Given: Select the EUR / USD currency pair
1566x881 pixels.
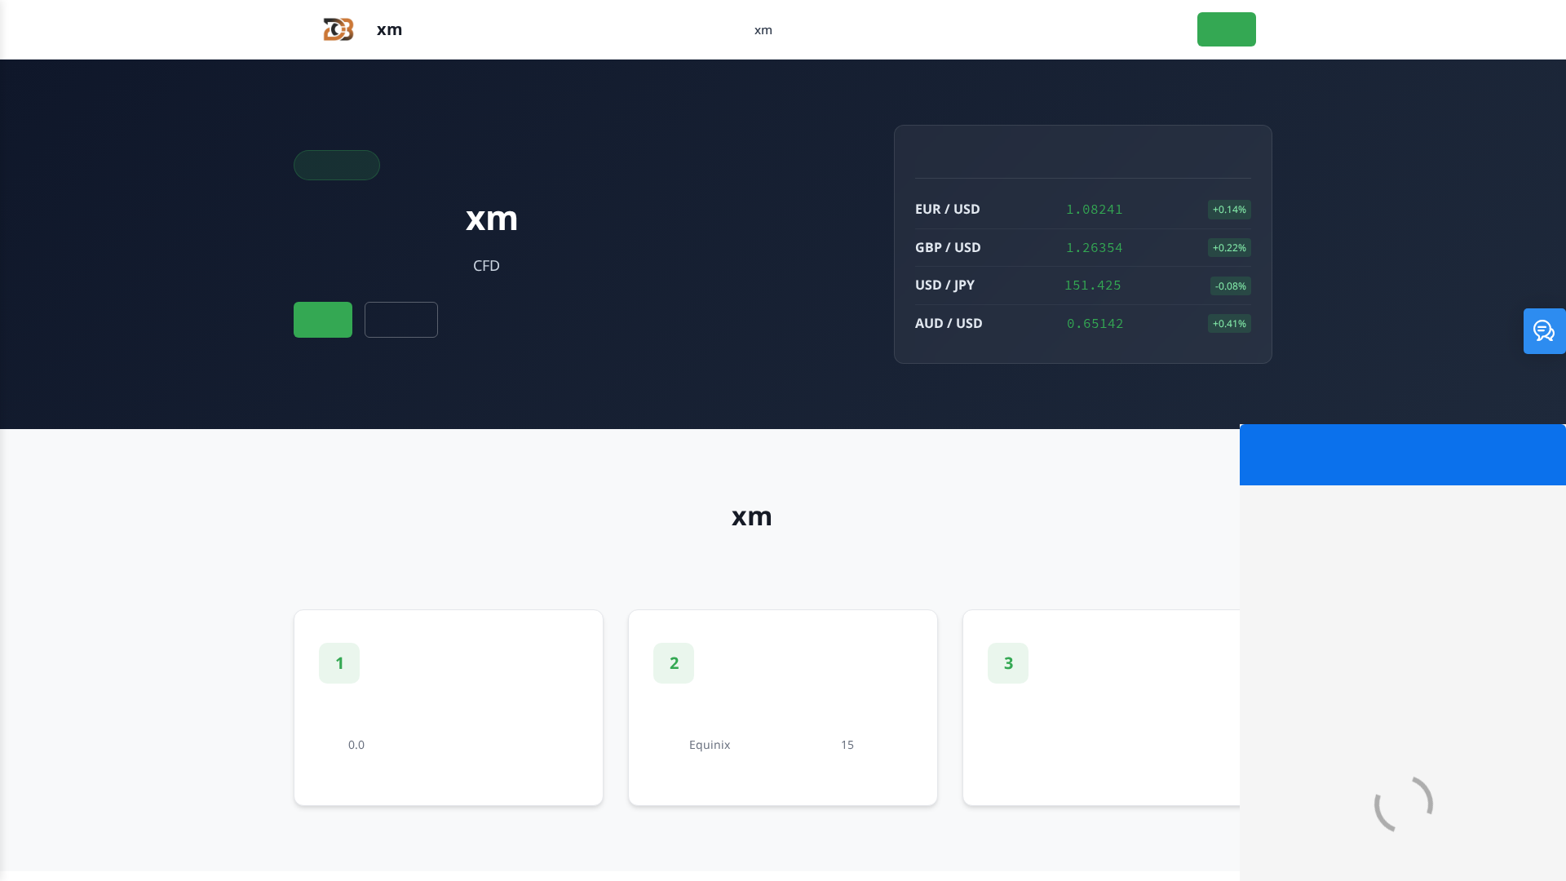Looking at the screenshot, I should (948, 209).
